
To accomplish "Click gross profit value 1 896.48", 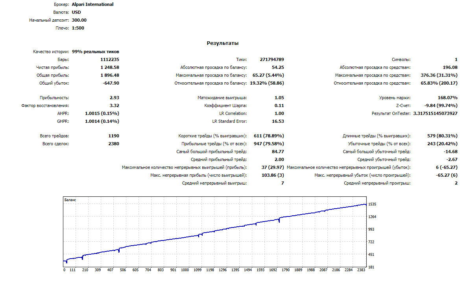I will tap(110, 75).
